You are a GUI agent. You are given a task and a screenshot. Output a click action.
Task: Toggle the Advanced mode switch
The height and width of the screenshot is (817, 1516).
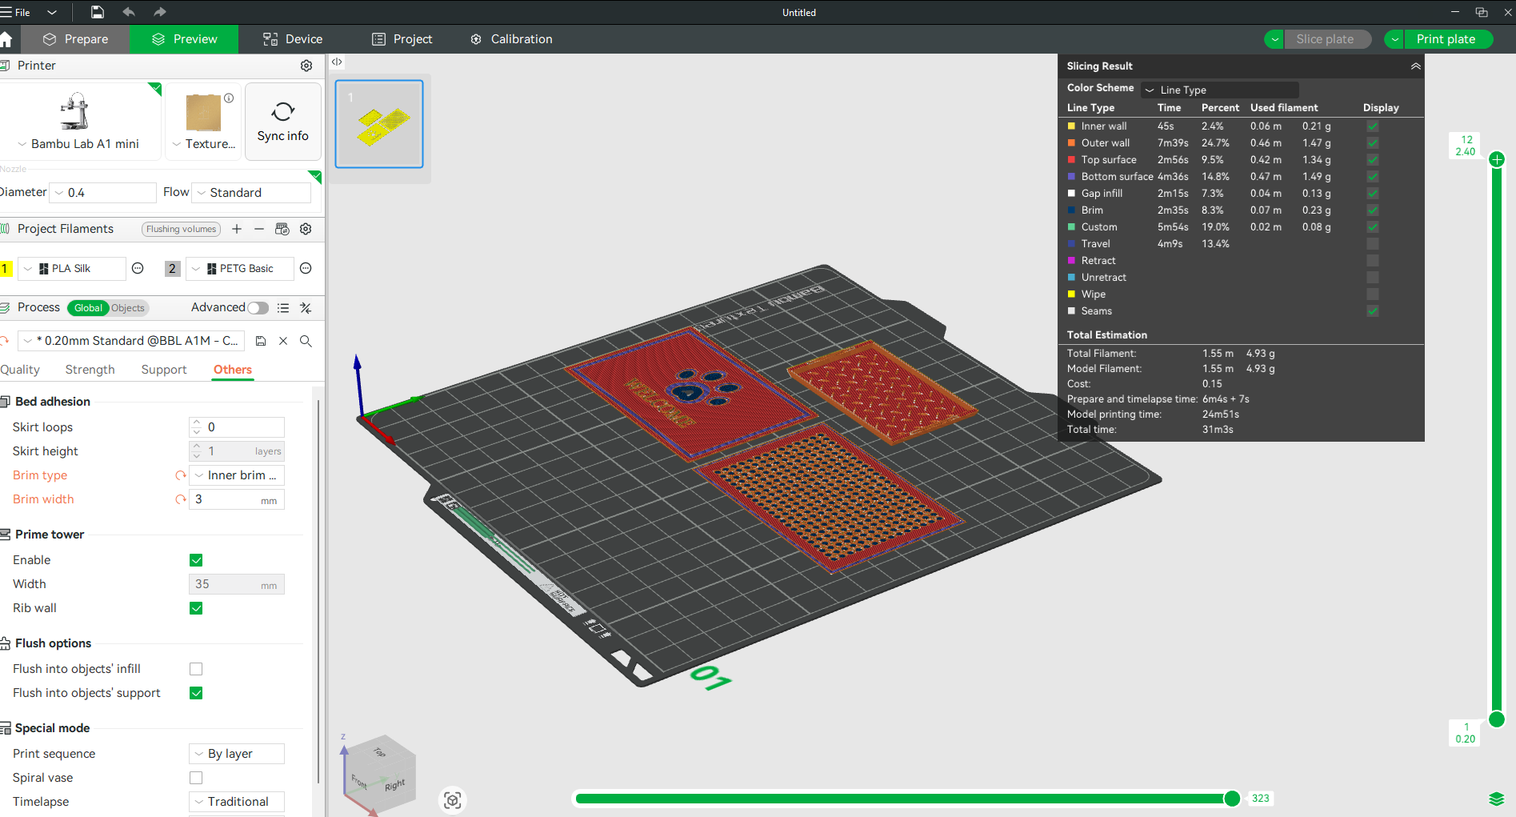tap(258, 308)
